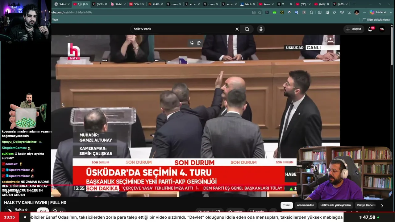Open the green extension icon in toolbar

point(274,12)
